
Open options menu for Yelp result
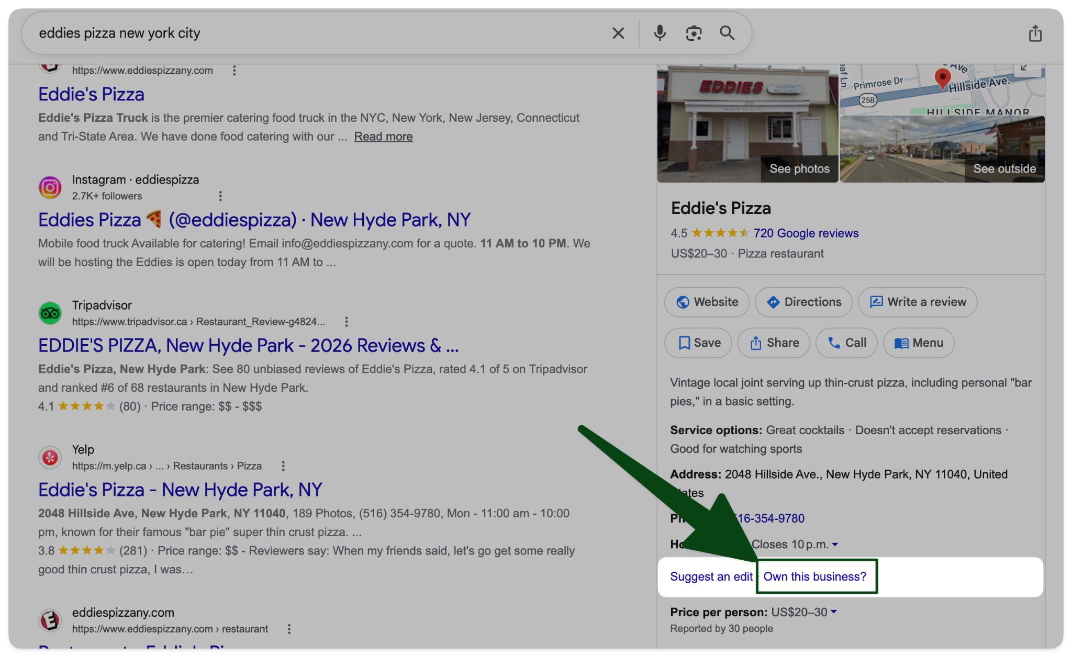point(283,466)
